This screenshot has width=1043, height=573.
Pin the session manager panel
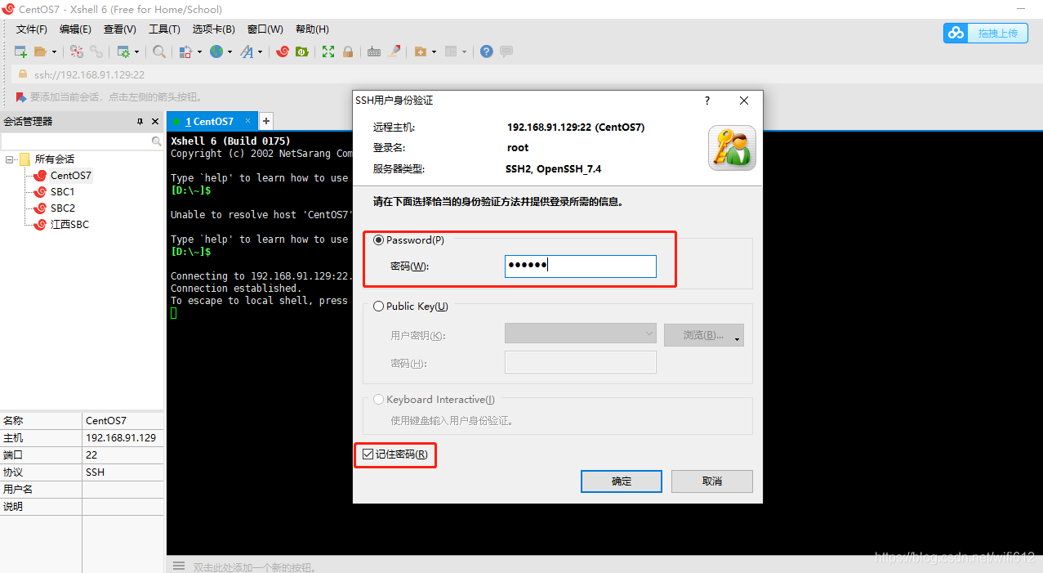point(140,121)
